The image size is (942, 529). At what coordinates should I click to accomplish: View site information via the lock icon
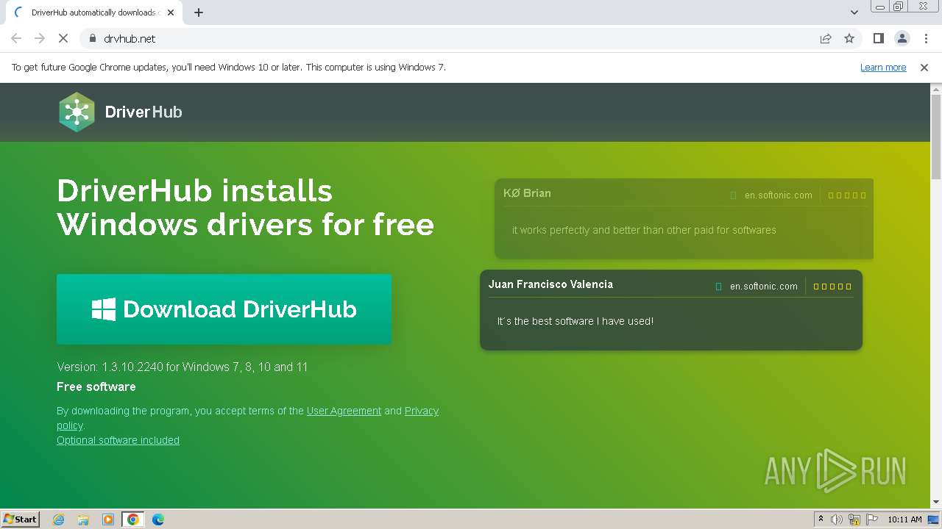(93, 38)
